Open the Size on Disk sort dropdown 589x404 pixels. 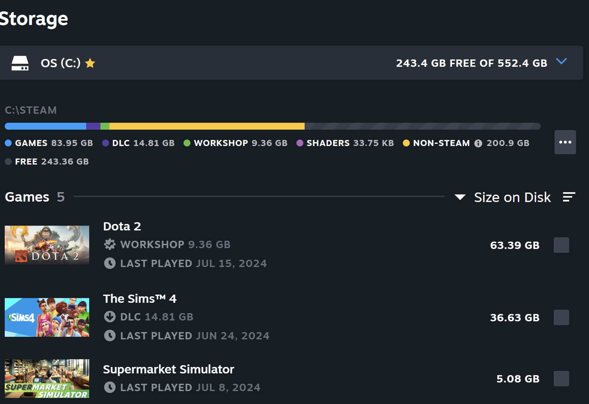tap(503, 197)
